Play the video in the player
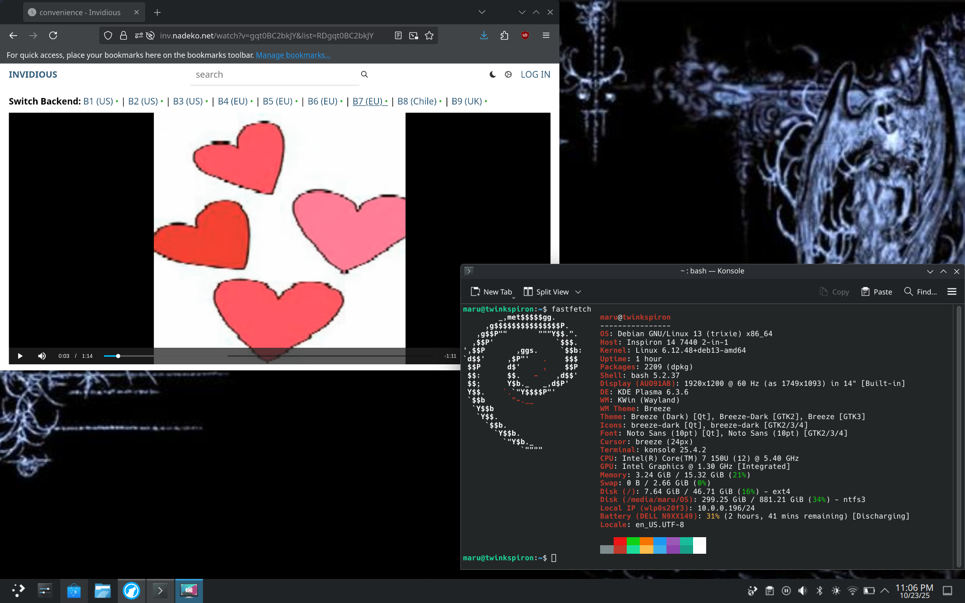965x603 pixels. coord(20,356)
